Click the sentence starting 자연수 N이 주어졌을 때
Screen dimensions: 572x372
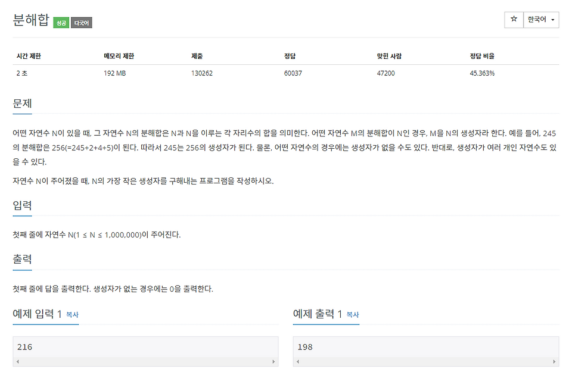point(143,181)
